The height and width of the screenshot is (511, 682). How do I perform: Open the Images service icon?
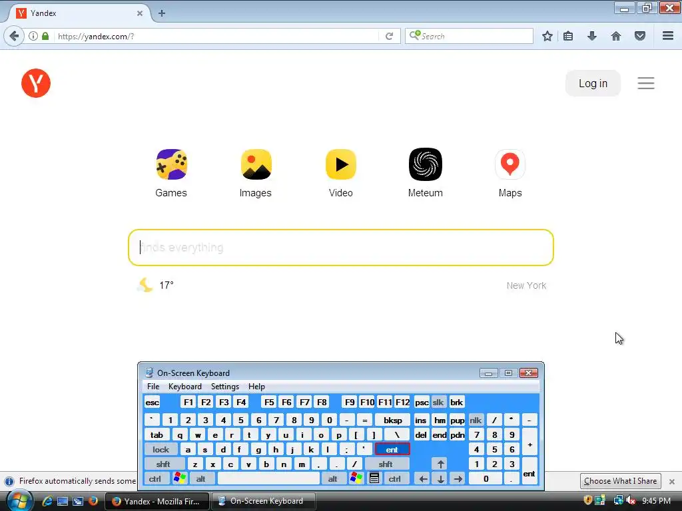(256, 164)
